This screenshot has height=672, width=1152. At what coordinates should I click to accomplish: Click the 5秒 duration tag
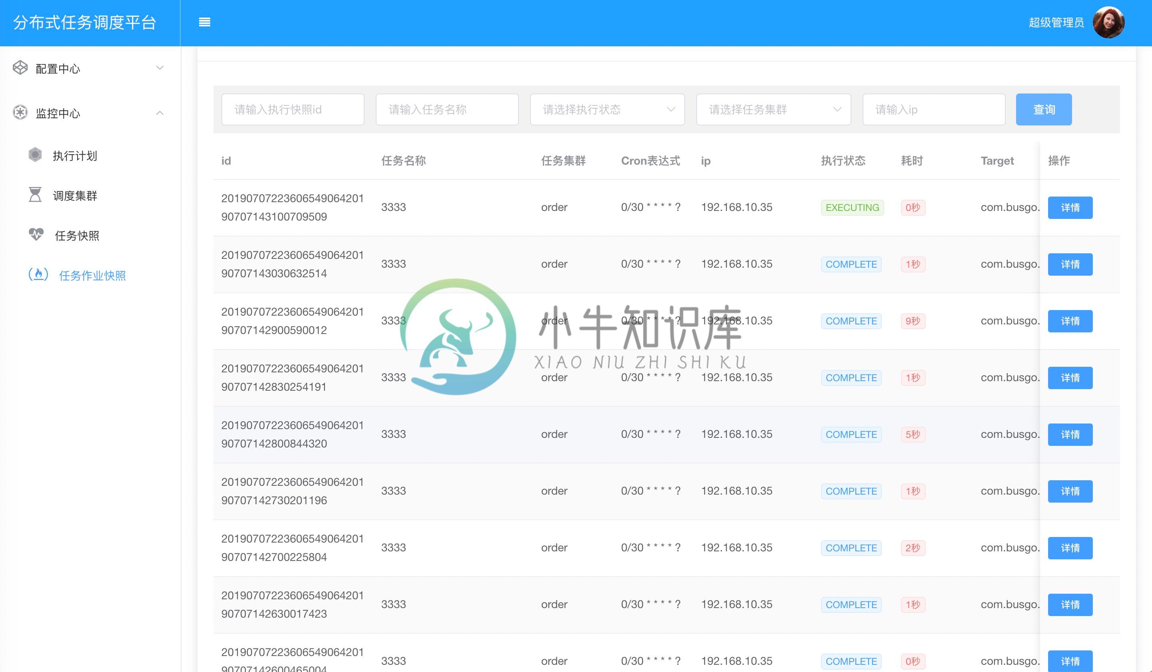(x=913, y=434)
